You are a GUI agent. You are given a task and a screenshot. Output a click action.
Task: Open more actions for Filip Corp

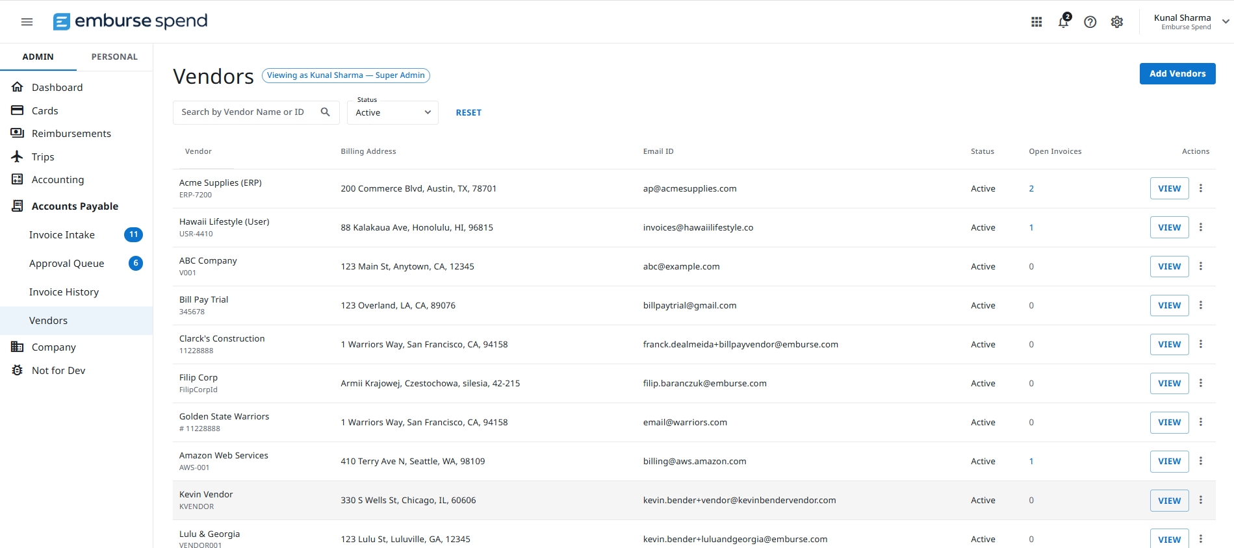pyautogui.click(x=1200, y=383)
